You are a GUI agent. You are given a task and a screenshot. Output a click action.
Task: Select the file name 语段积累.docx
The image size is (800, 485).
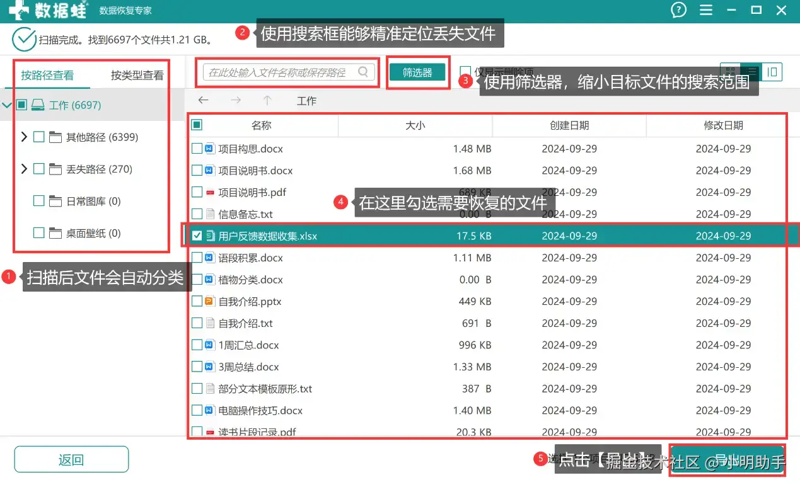point(251,258)
